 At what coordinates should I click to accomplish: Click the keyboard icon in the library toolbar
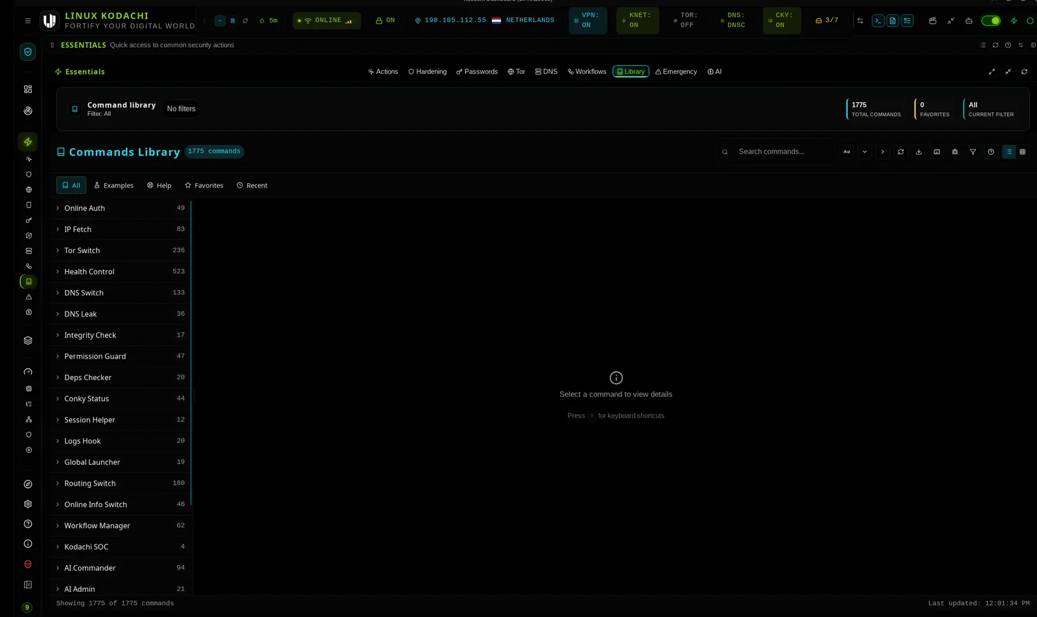point(937,151)
